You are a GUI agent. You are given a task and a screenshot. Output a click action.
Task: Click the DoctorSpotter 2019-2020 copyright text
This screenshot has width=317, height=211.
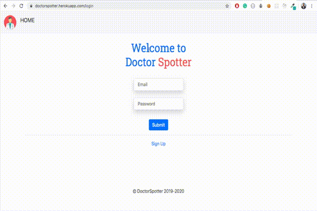[x=158, y=191]
